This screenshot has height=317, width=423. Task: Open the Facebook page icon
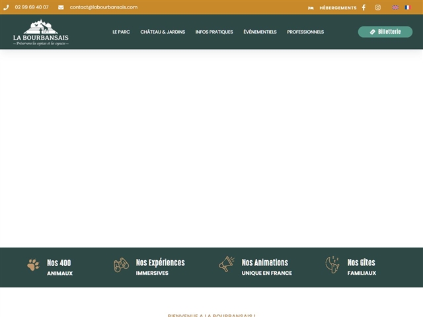[364, 8]
